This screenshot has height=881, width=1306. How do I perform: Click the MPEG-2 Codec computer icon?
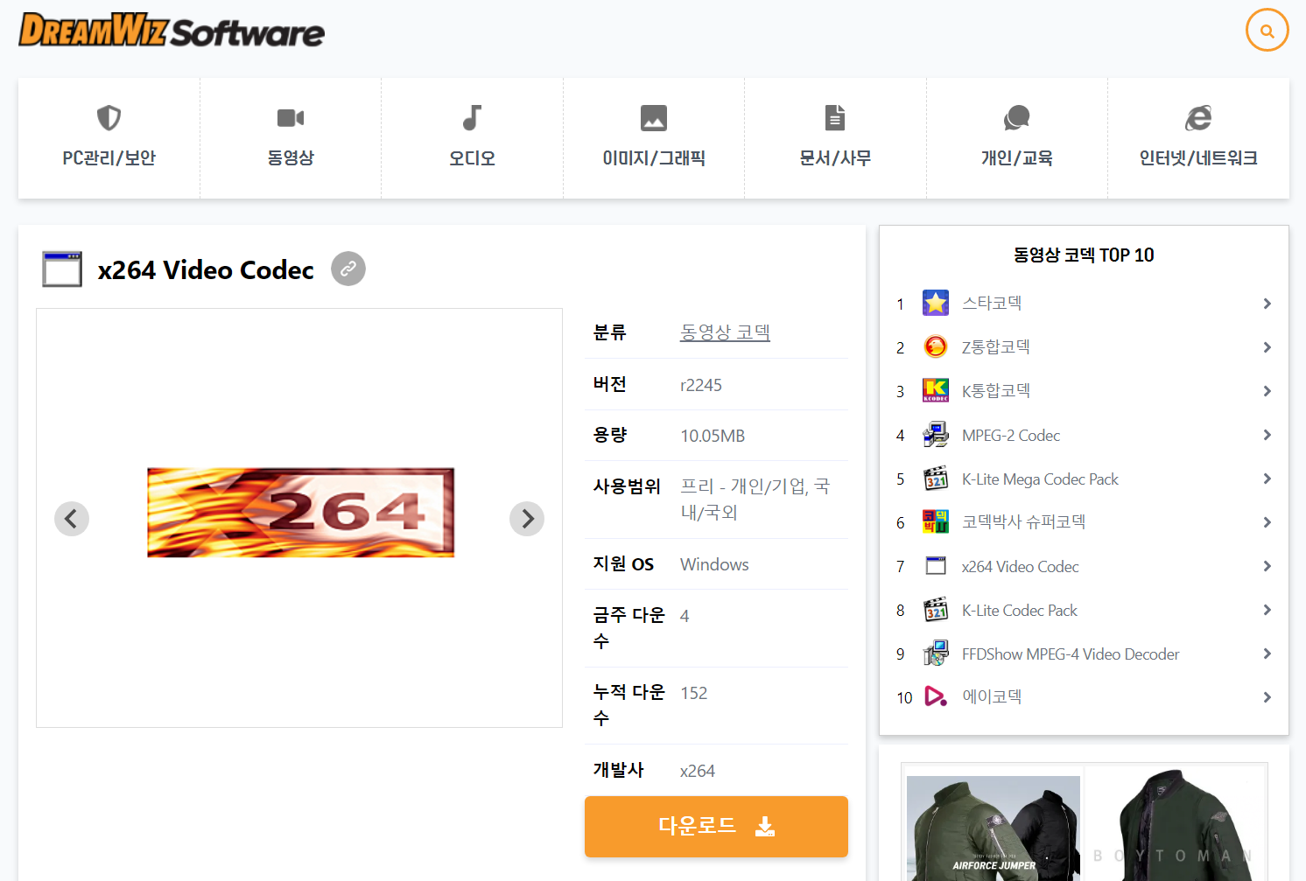click(x=936, y=435)
